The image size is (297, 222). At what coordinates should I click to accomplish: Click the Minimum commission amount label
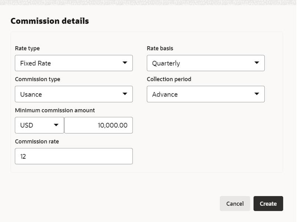(55, 110)
